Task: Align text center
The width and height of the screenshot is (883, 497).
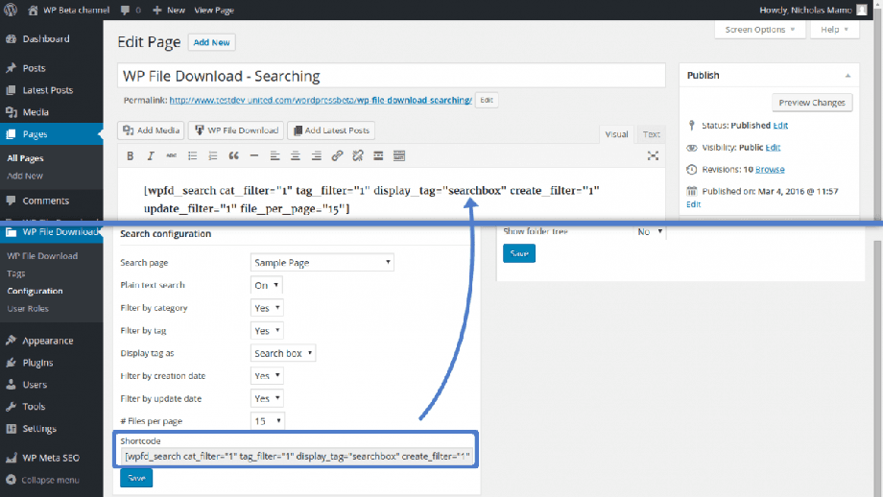Action: [x=295, y=155]
